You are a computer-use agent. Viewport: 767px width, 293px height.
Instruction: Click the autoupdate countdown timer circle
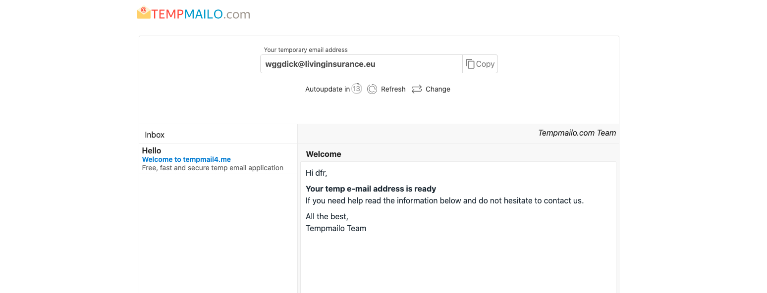357,89
